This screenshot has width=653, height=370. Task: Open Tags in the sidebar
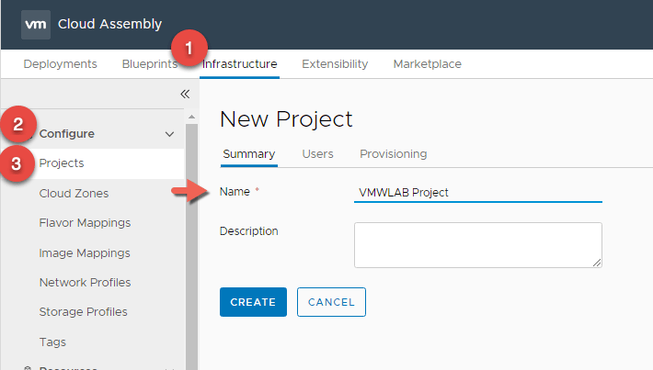click(52, 342)
